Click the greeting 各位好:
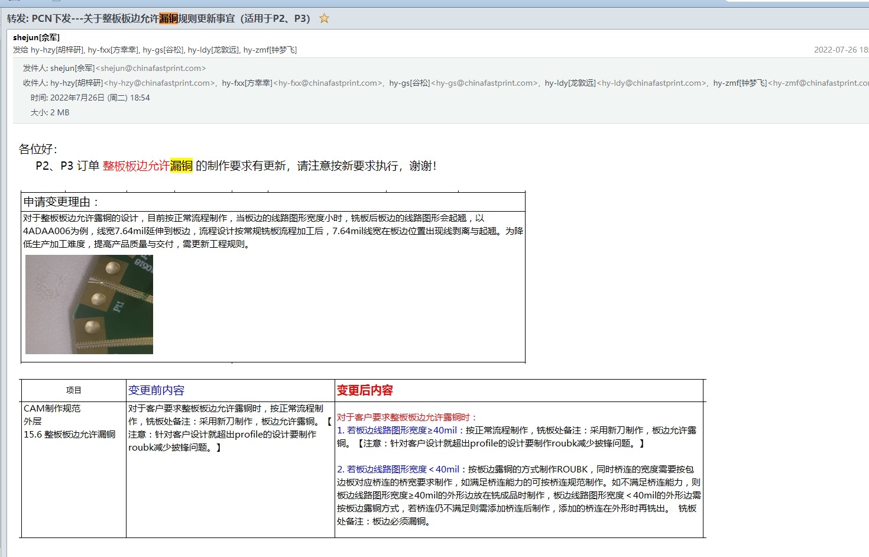The image size is (869, 557). click(x=38, y=149)
